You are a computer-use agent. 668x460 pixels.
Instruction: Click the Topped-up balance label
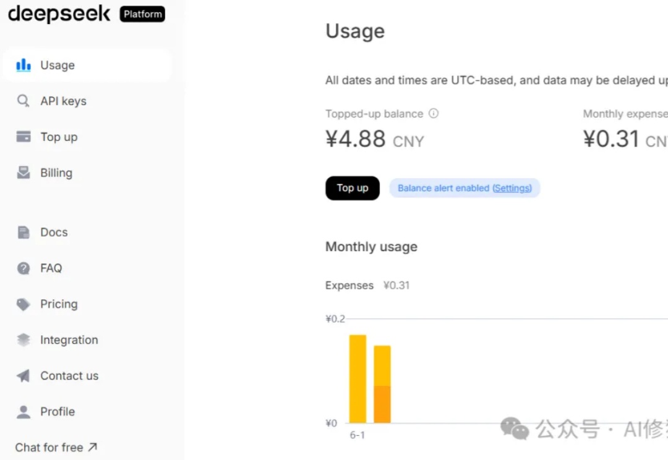click(374, 114)
